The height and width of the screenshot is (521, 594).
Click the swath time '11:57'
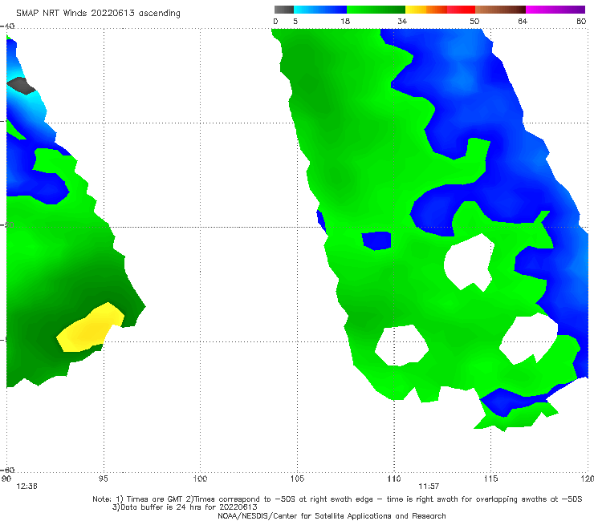[429, 487]
